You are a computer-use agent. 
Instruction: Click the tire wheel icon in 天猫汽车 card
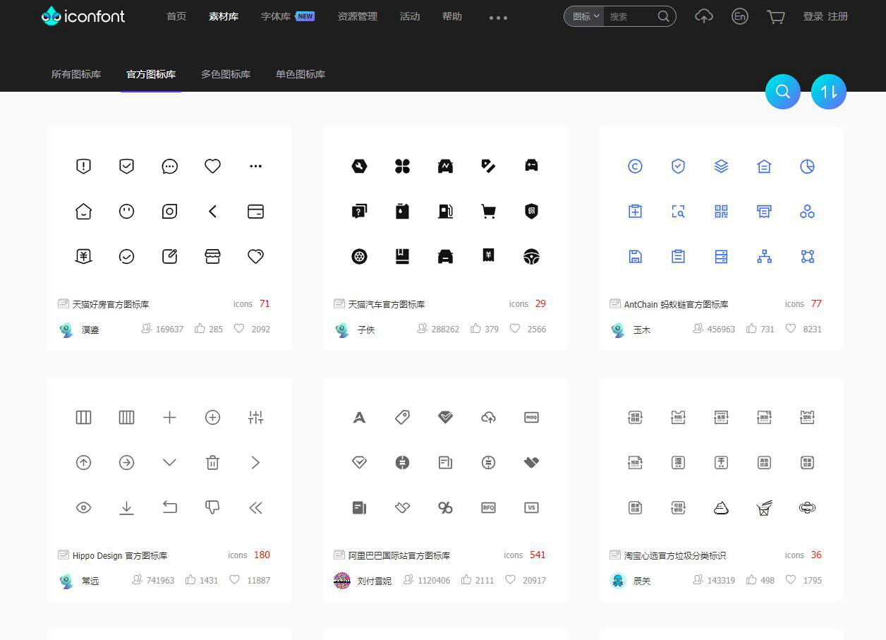359,256
